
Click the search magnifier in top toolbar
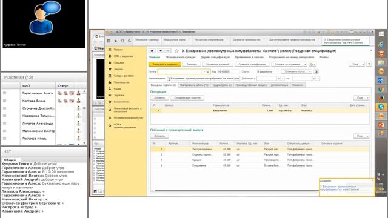tap(129, 41)
